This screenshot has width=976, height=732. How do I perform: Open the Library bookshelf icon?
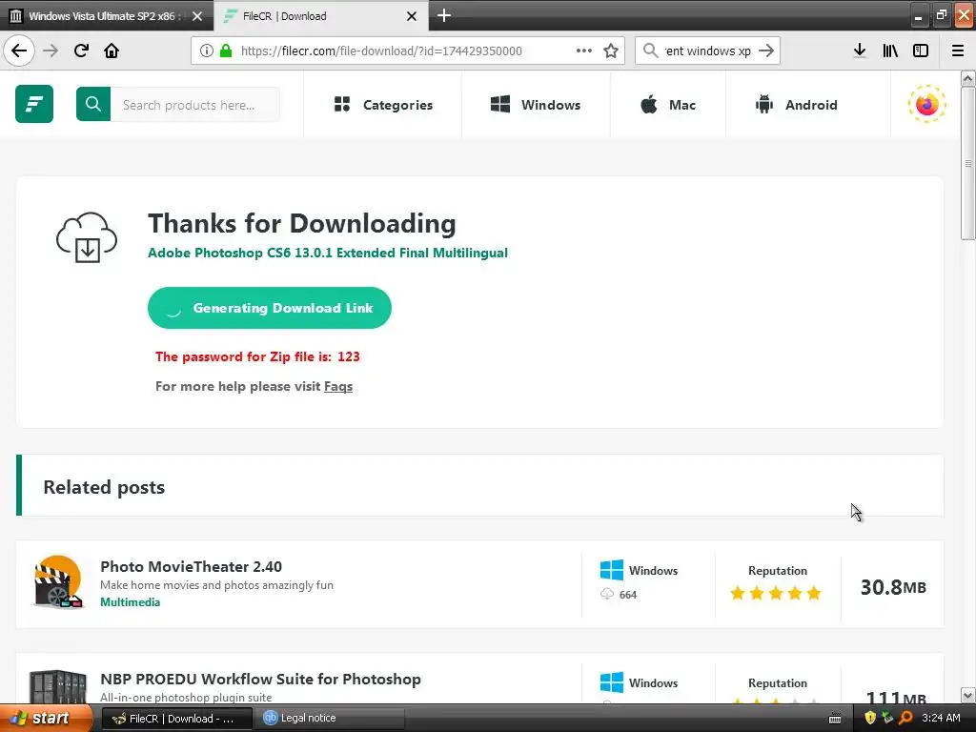(890, 51)
